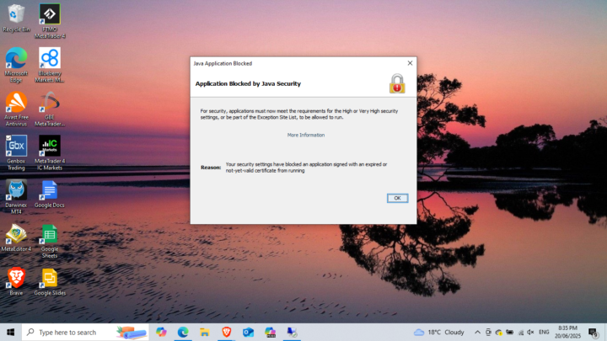This screenshot has width=607, height=341.
Task: Select the Blueberry Markets desktop shortcut
Action: point(50,65)
